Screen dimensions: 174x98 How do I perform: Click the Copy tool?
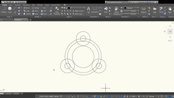[x=27, y=11]
